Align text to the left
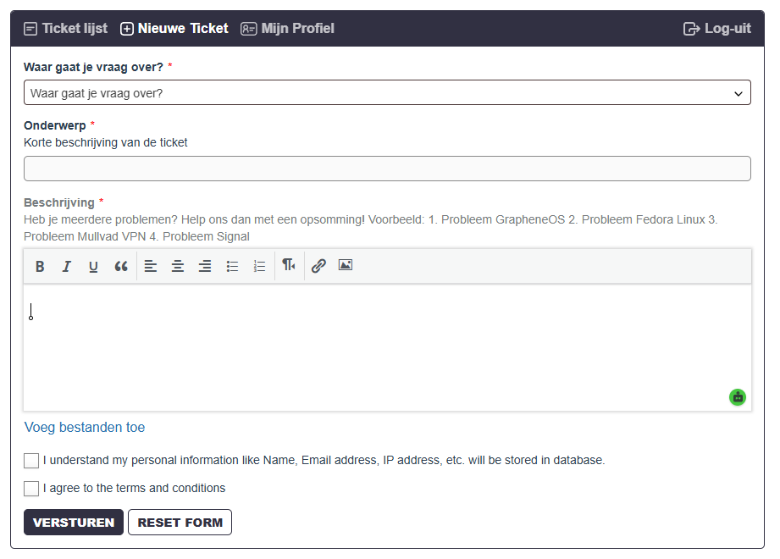 coord(150,267)
